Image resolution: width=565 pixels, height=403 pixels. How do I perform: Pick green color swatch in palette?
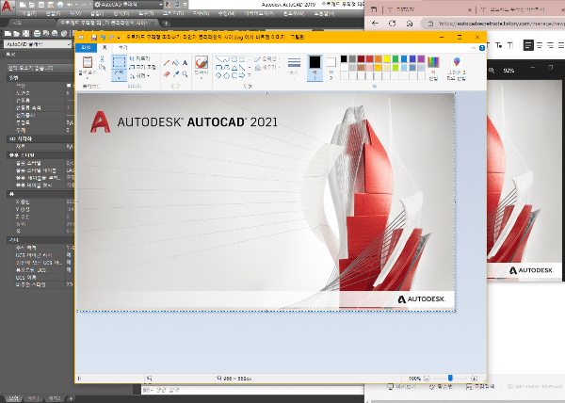point(395,59)
